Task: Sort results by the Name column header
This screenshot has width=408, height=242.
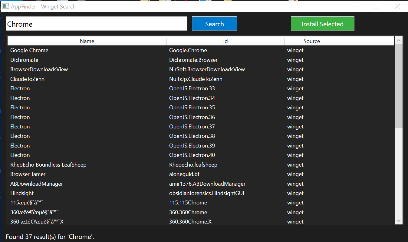Action: 87,41
